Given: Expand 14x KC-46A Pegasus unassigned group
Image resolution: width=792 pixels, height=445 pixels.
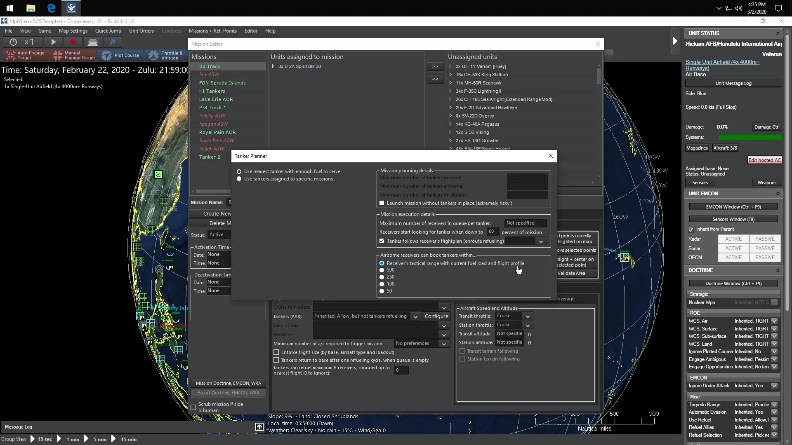Looking at the screenshot, I should (x=450, y=124).
